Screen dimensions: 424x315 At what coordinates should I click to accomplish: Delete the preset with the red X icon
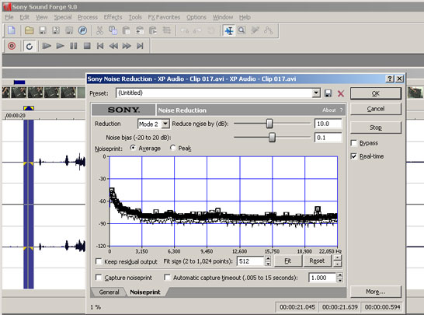(341, 93)
